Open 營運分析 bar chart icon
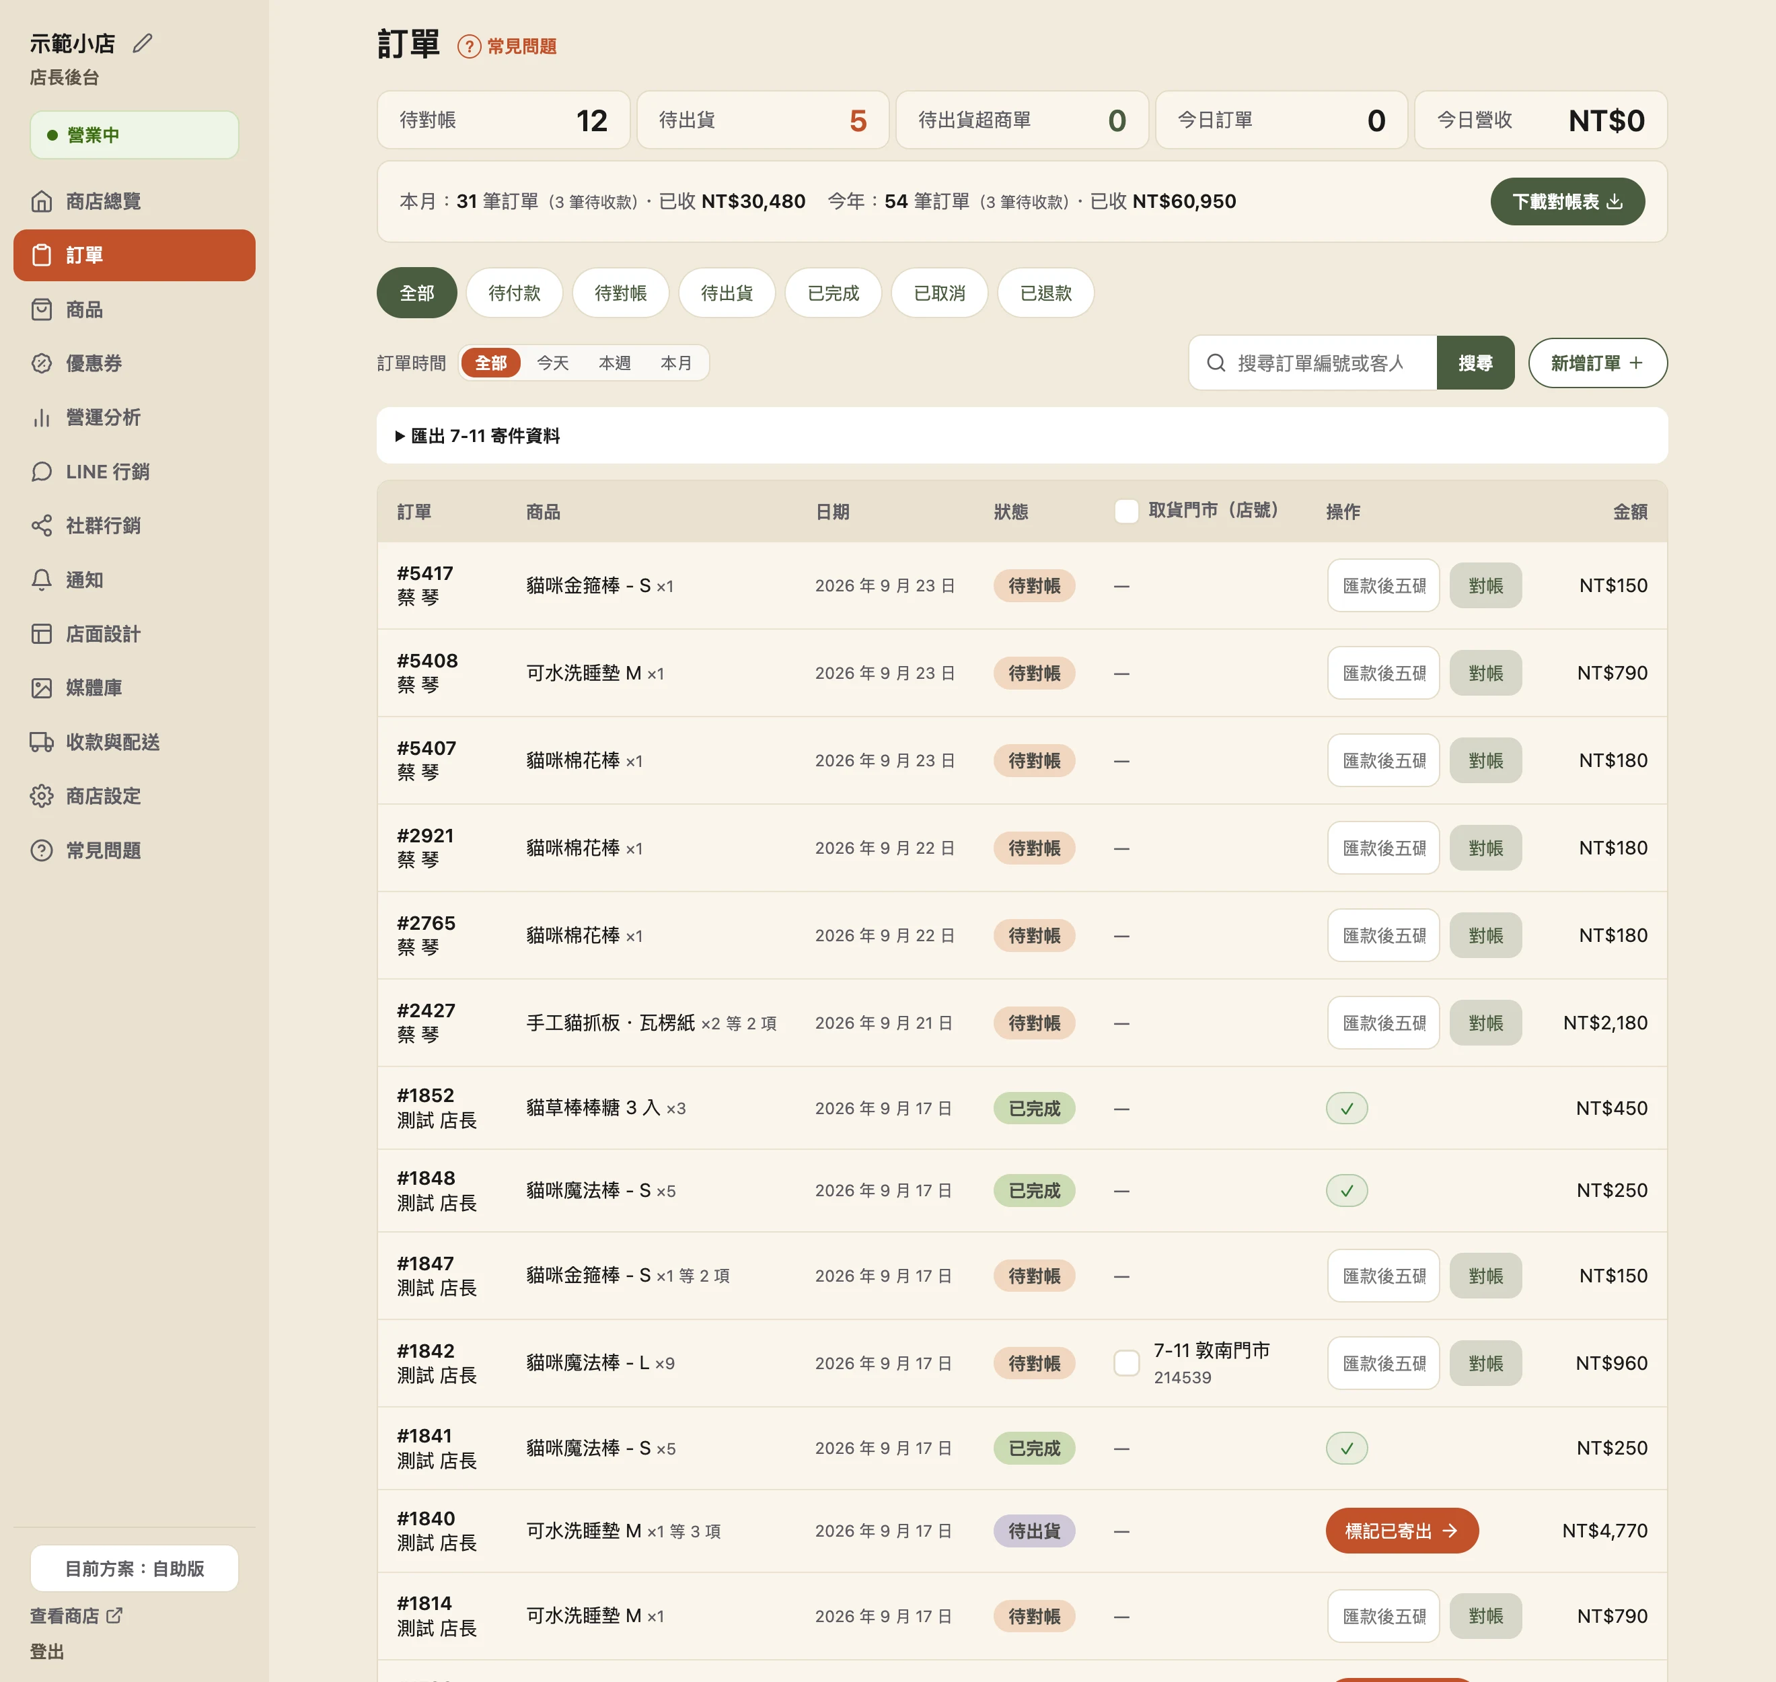The height and width of the screenshot is (1682, 1776). [41, 417]
